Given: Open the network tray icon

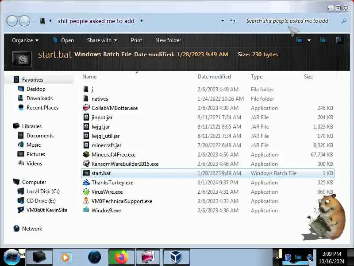Looking at the screenshot, I should [298, 258].
